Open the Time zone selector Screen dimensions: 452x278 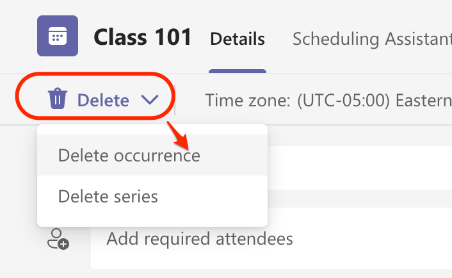pos(328,101)
